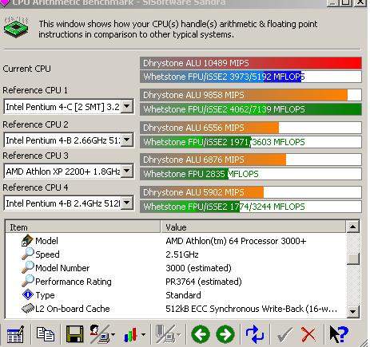Click the save floppy disk icon
The image size is (370, 347).
pos(74,334)
